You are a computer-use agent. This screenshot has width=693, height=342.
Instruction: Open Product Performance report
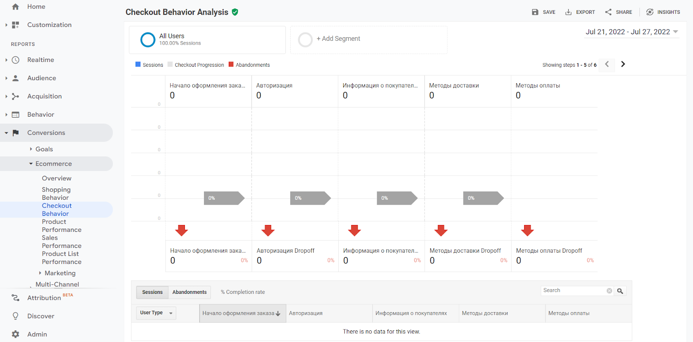point(62,226)
